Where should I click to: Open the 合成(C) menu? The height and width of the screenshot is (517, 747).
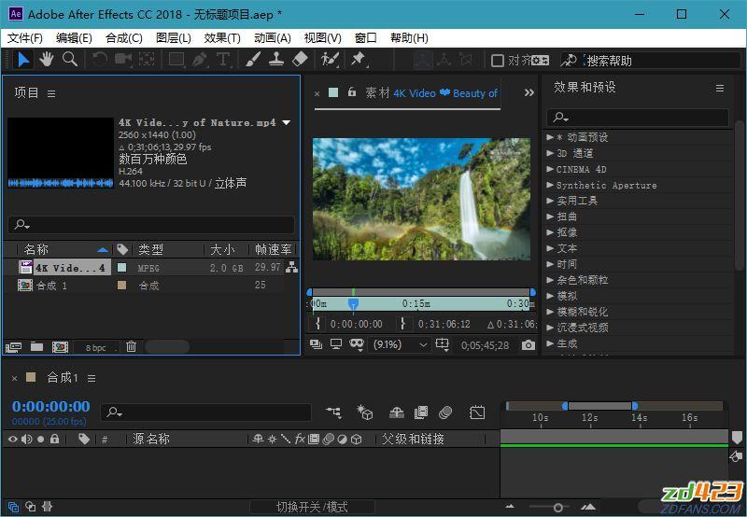click(124, 38)
